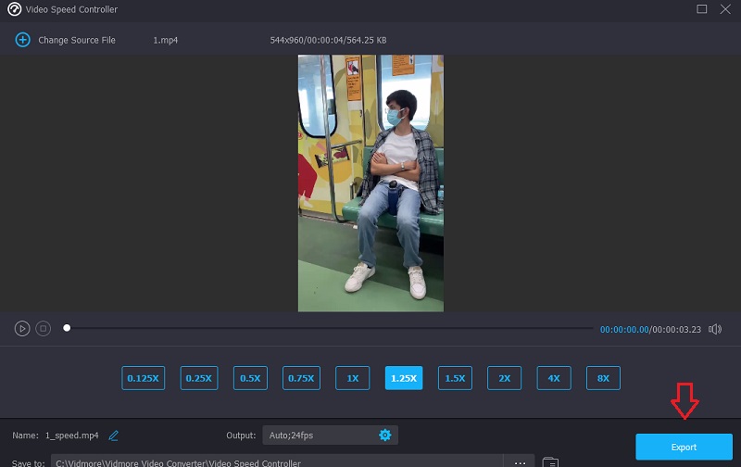Click the playback progress slider handle
The width and height of the screenshot is (741, 467).
tap(67, 328)
